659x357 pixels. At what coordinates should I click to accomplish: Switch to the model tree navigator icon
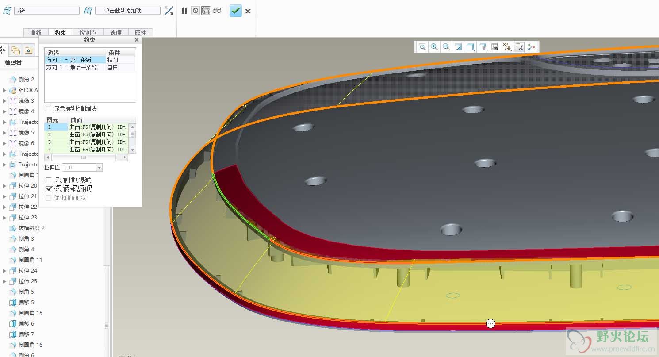click(3, 50)
